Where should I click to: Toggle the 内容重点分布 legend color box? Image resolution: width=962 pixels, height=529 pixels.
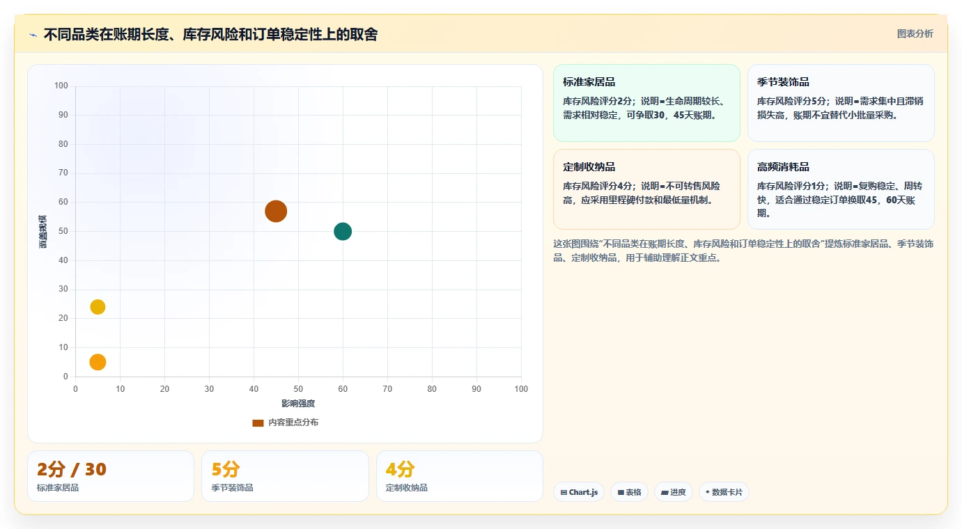258,423
